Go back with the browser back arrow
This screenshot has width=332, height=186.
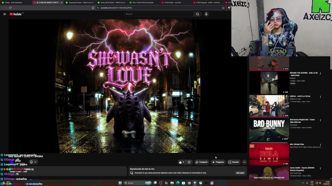pyautogui.click(x=3, y=8)
